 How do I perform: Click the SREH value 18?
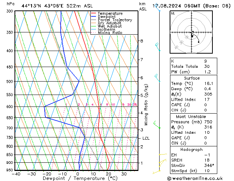click(207, 160)
